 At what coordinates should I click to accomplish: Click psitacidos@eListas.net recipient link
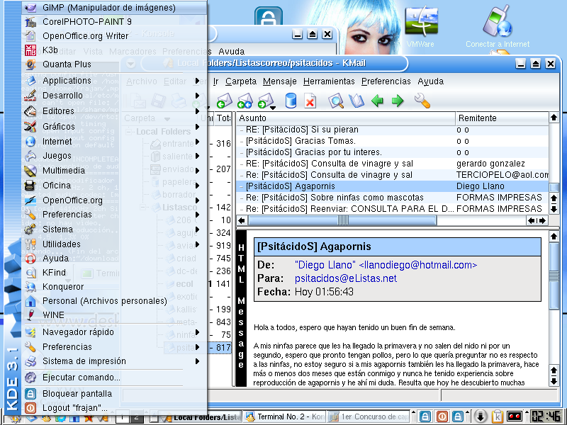pyautogui.click(x=346, y=278)
